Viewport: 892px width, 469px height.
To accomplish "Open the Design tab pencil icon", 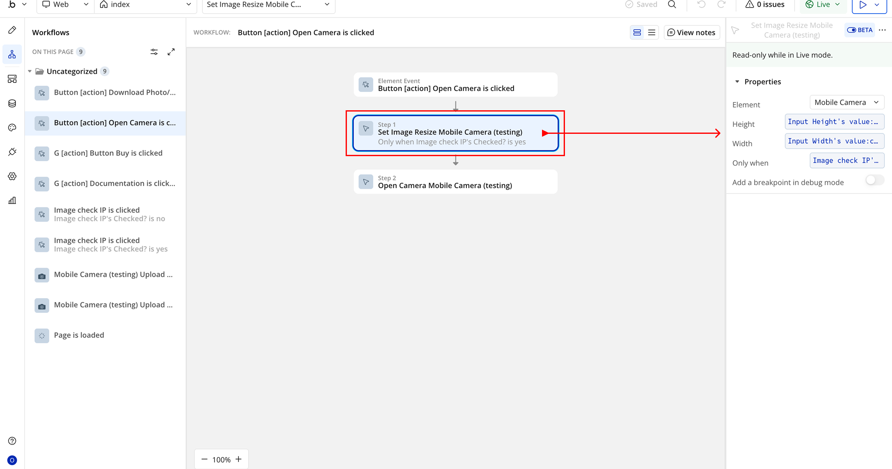I will pos(12,30).
